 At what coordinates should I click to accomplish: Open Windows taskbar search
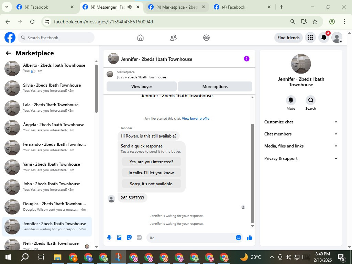tap(25, 257)
